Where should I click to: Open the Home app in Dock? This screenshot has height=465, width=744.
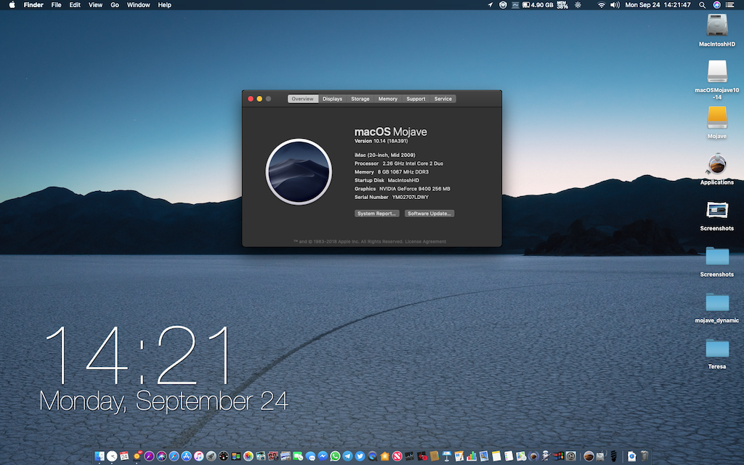(x=385, y=456)
